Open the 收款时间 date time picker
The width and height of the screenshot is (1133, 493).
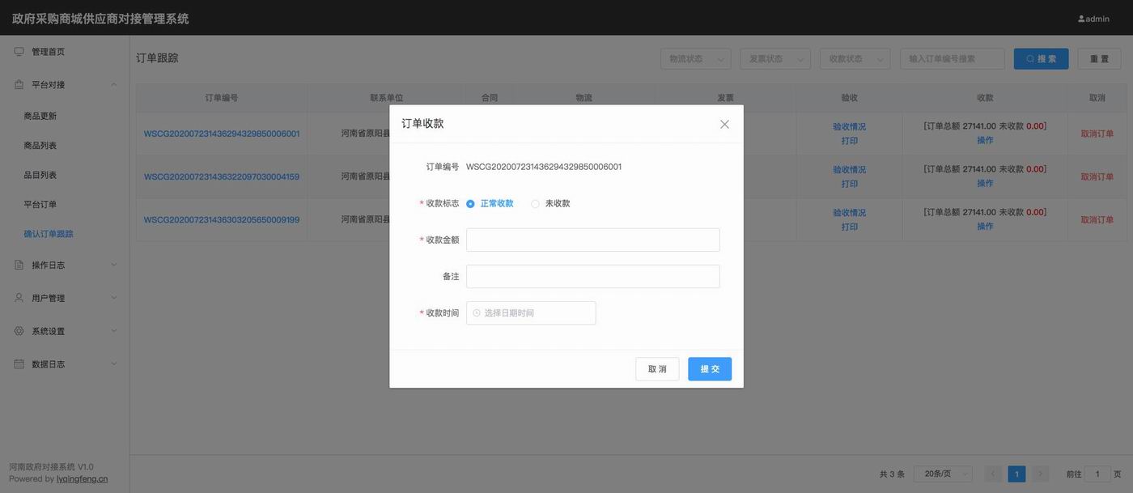pyautogui.click(x=531, y=313)
